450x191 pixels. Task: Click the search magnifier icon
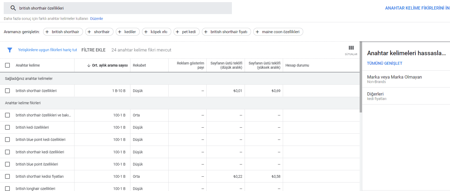pos(13,8)
